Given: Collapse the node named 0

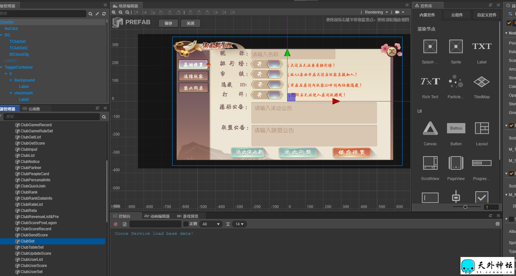Looking at the screenshot, I should [x=6, y=74].
